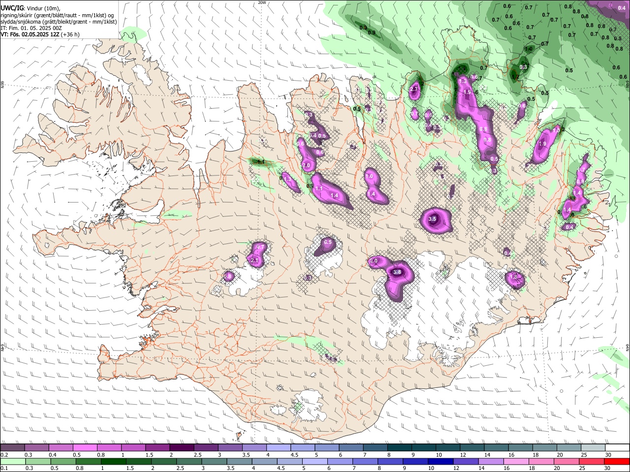The height and width of the screenshot is (472, 630).
Task: Click the bright pink snow swatch labeled 0.5
Action: (x=85, y=447)
